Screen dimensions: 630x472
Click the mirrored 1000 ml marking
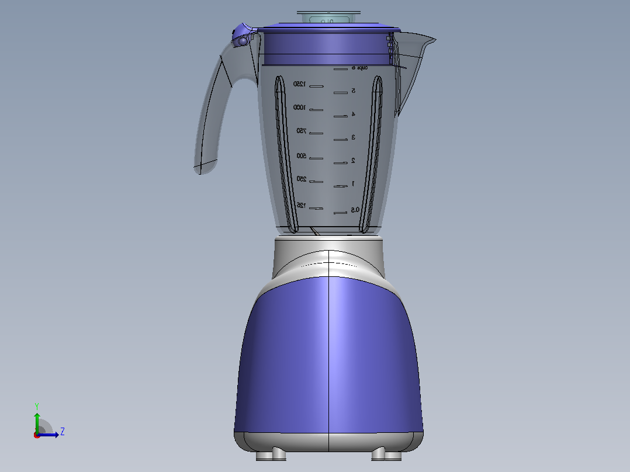point(299,107)
